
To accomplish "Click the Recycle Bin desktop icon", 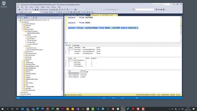I will 4,4.
